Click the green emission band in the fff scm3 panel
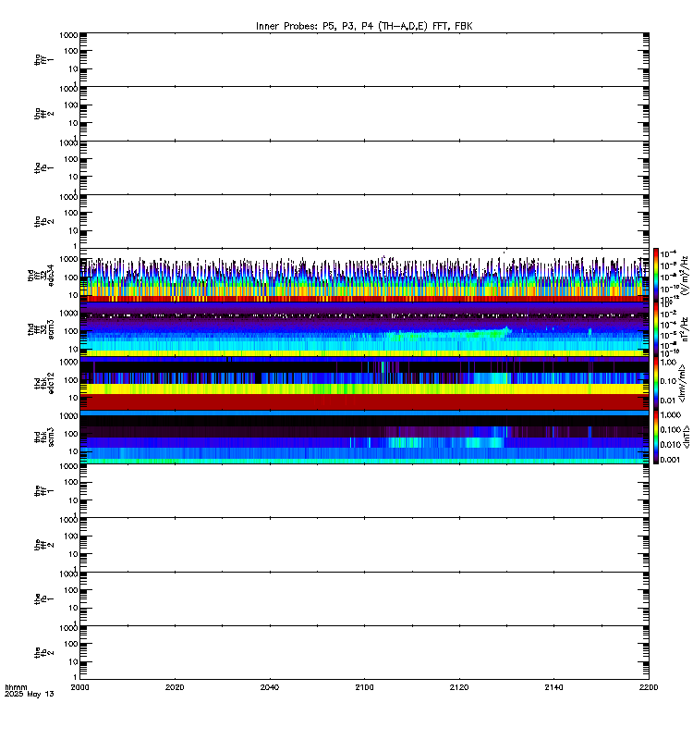Viewport: 693px width, 740px height. 448,334
